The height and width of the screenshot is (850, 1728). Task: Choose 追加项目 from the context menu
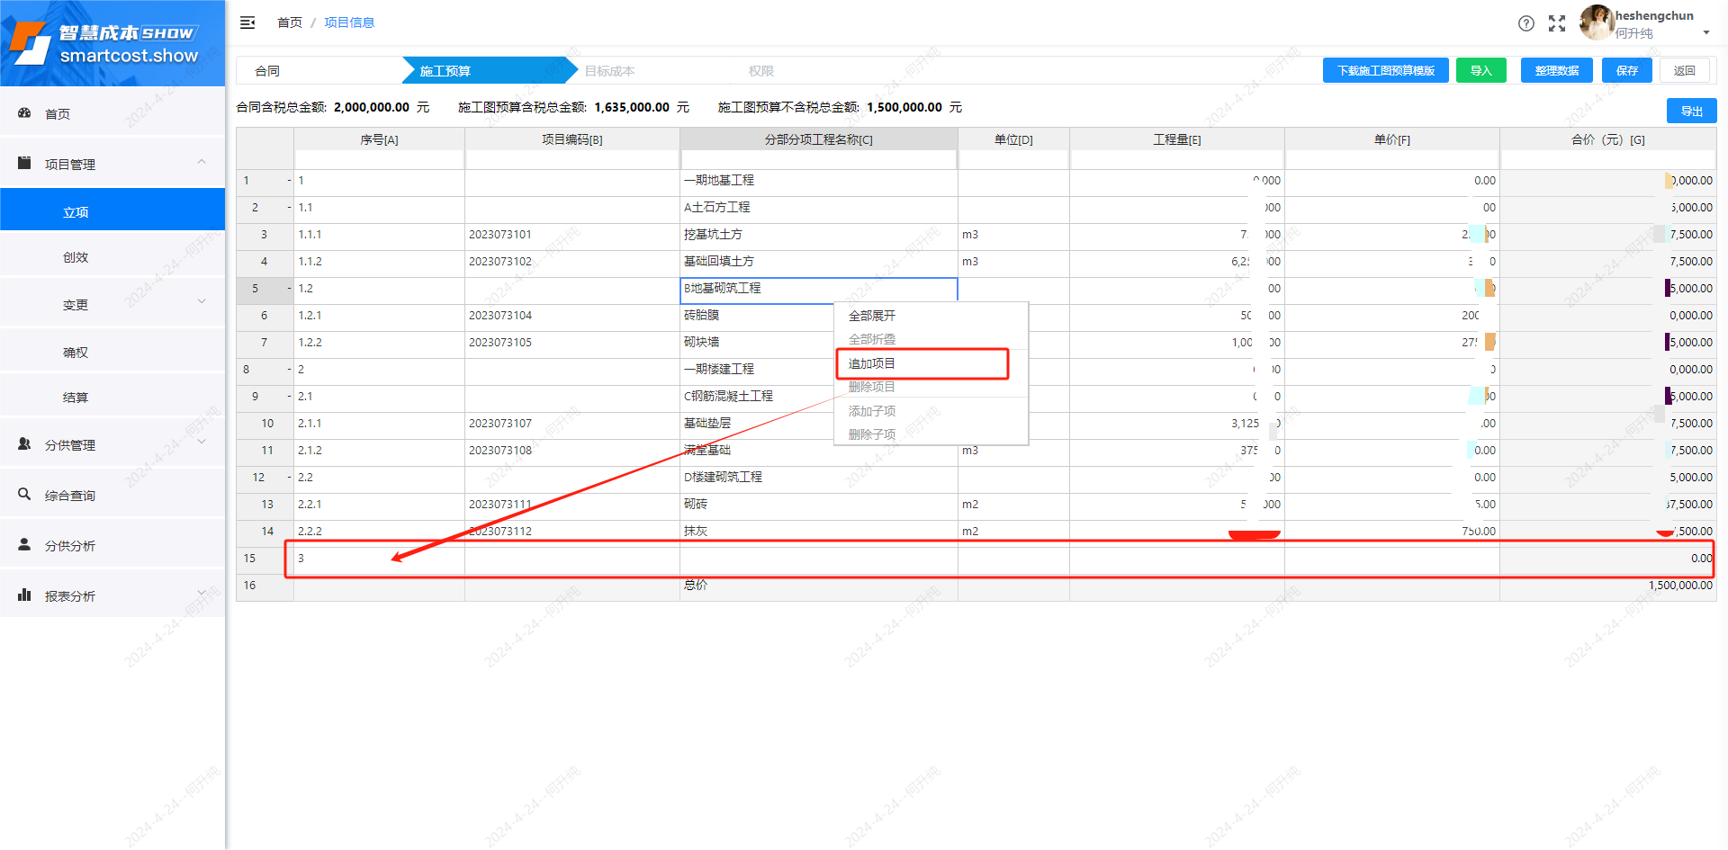[872, 363]
